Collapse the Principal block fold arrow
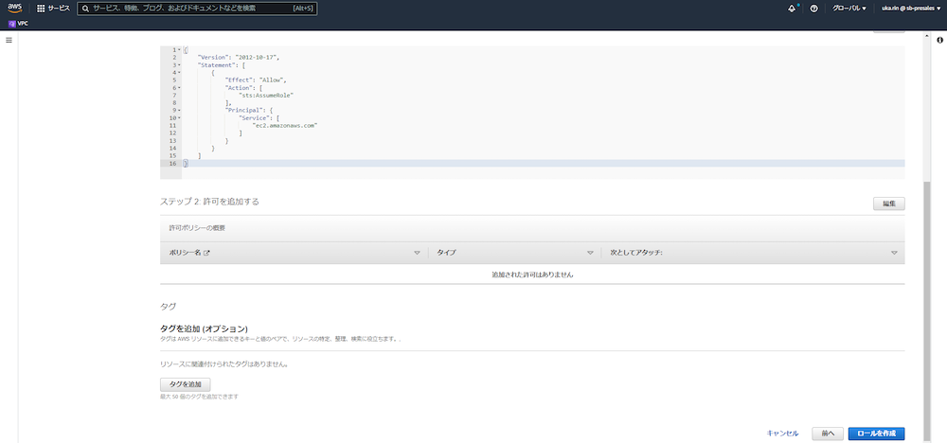 (x=179, y=110)
